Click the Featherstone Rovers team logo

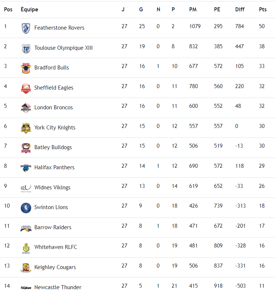[26, 28]
